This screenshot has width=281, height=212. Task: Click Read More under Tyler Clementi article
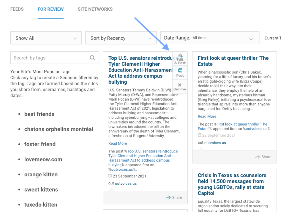point(118,143)
